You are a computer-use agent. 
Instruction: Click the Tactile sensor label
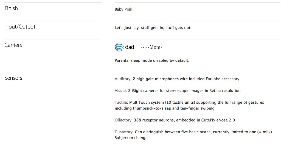[121, 103]
